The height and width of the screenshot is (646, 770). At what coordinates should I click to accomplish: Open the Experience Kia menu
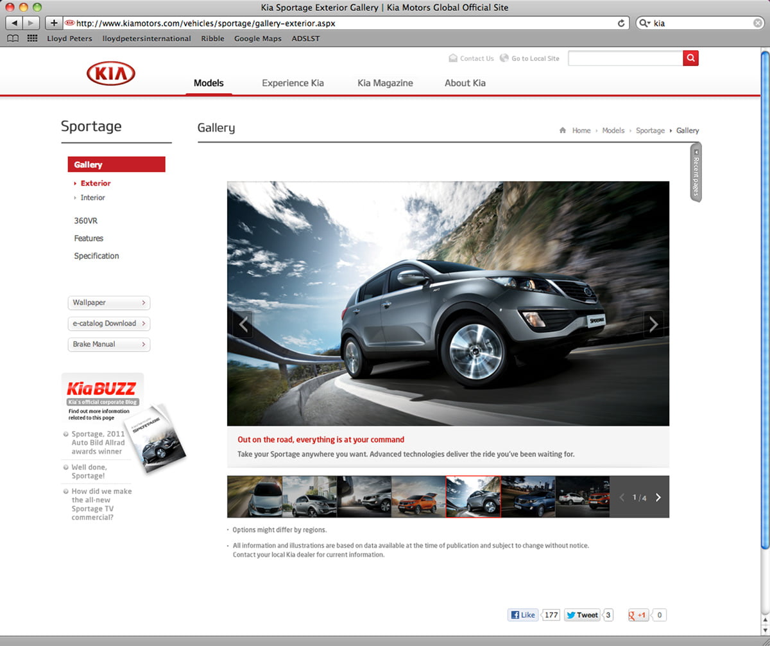[293, 83]
